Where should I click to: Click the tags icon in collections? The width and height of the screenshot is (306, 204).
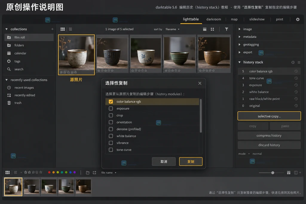9,61
